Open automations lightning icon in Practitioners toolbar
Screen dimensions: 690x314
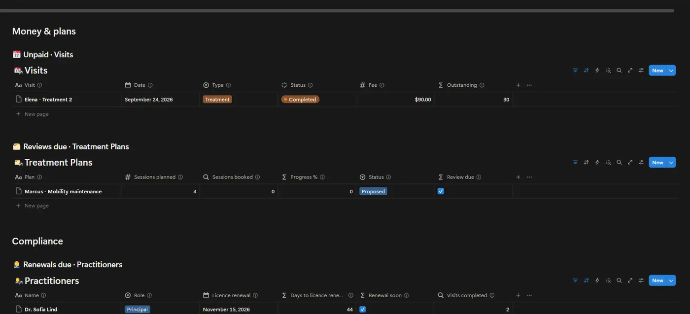pos(597,280)
